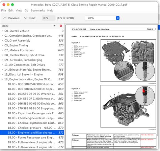Expand the 05_Engine Timing section
The width and height of the screenshot is (160, 151).
point(2,45)
